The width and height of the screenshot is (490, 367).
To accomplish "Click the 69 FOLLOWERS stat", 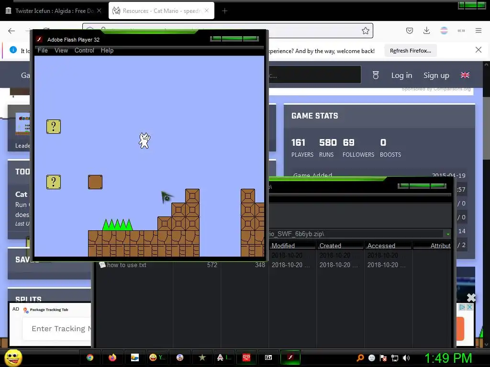I will tap(358, 148).
